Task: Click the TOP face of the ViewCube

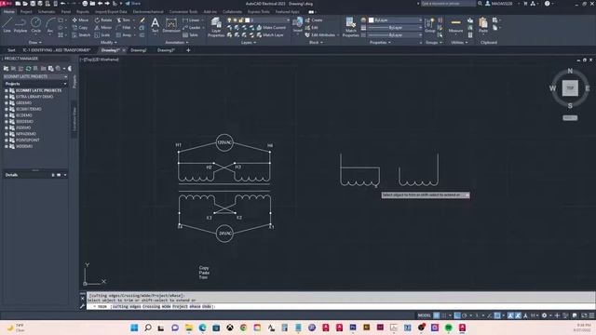Action: 570,88
